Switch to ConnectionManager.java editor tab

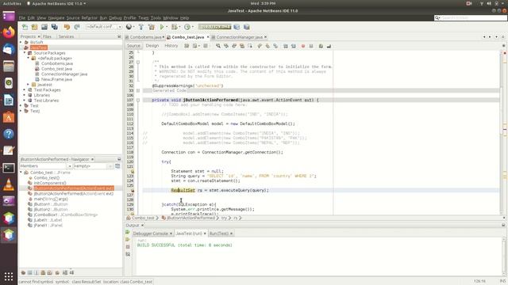[x=239, y=37]
